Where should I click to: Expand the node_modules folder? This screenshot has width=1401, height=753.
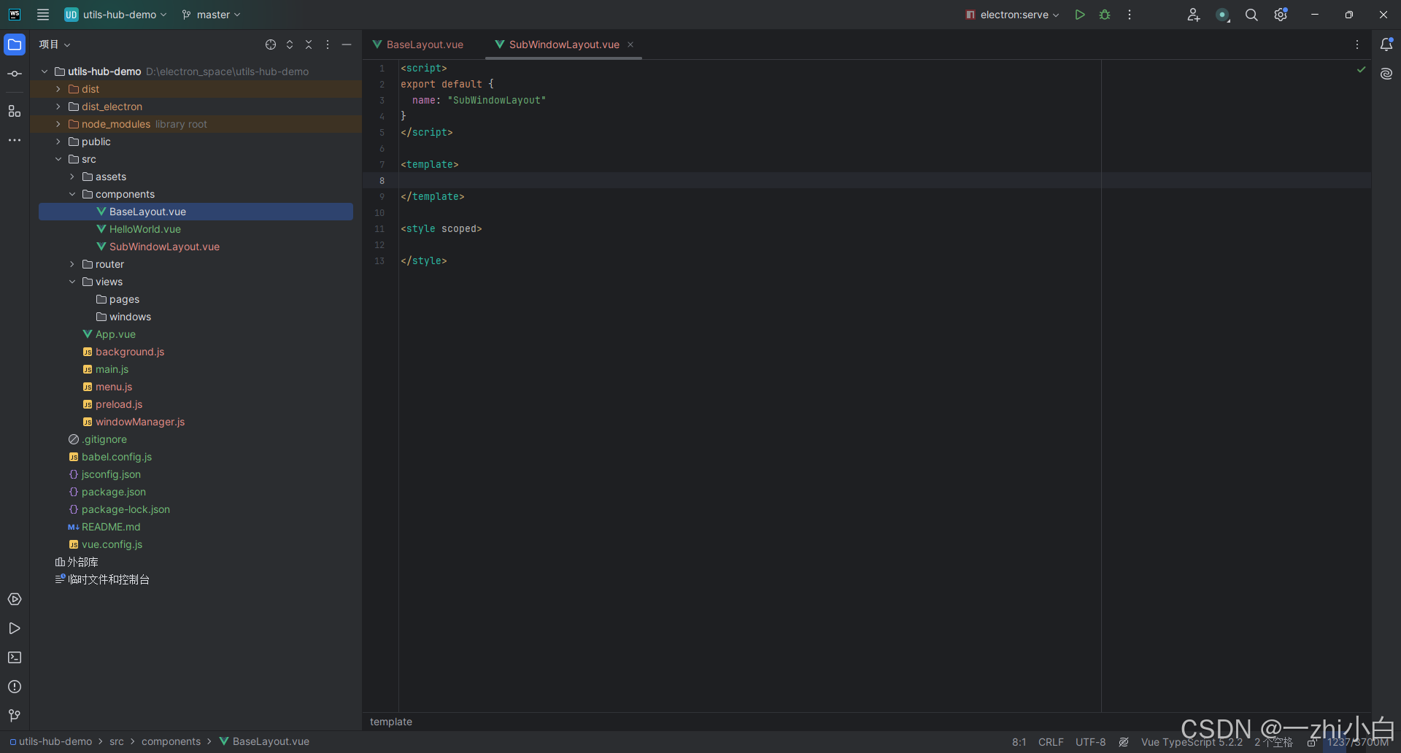pyautogui.click(x=58, y=124)
